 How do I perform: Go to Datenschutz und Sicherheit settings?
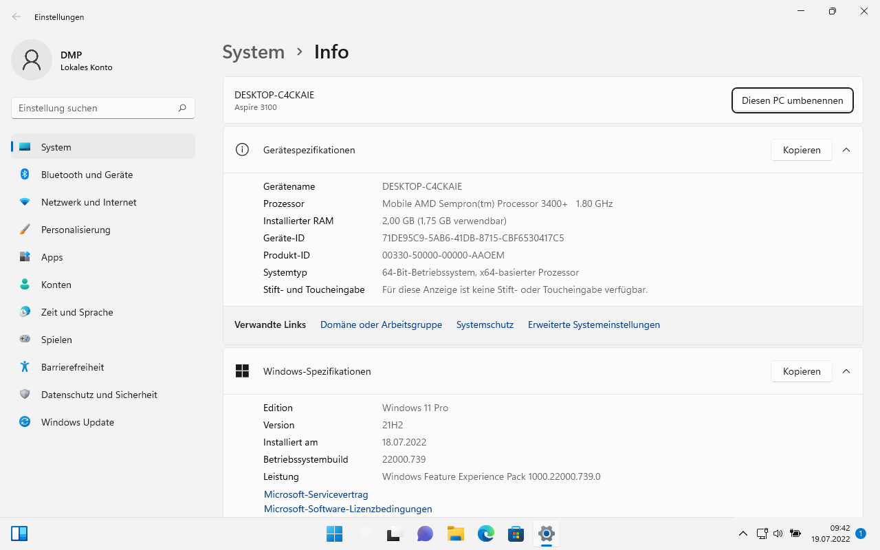(x=99, y=395)
